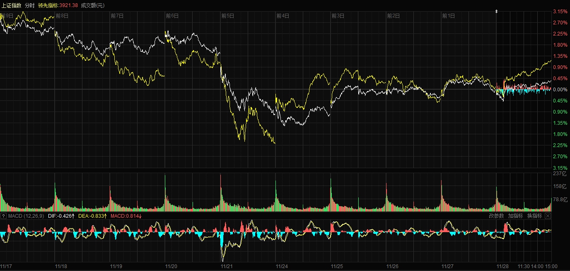Screen dimensions: 570x271
Task: Click the 前5日 day marker label
Action: [x=228, y=16]
